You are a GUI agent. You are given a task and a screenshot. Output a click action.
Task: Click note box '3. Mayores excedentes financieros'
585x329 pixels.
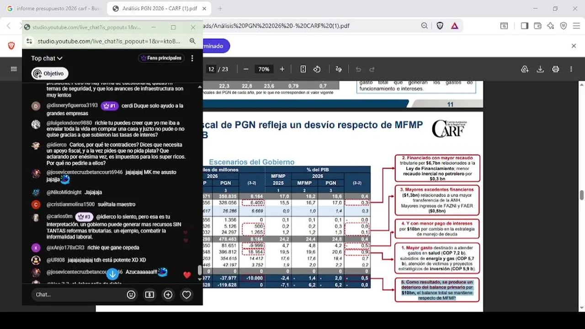coord(437,200)
